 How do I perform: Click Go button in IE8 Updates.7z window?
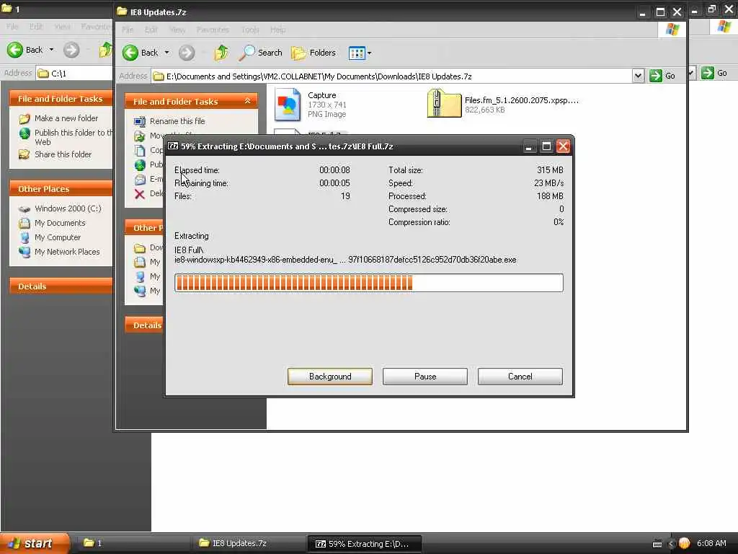coord(662,76)
